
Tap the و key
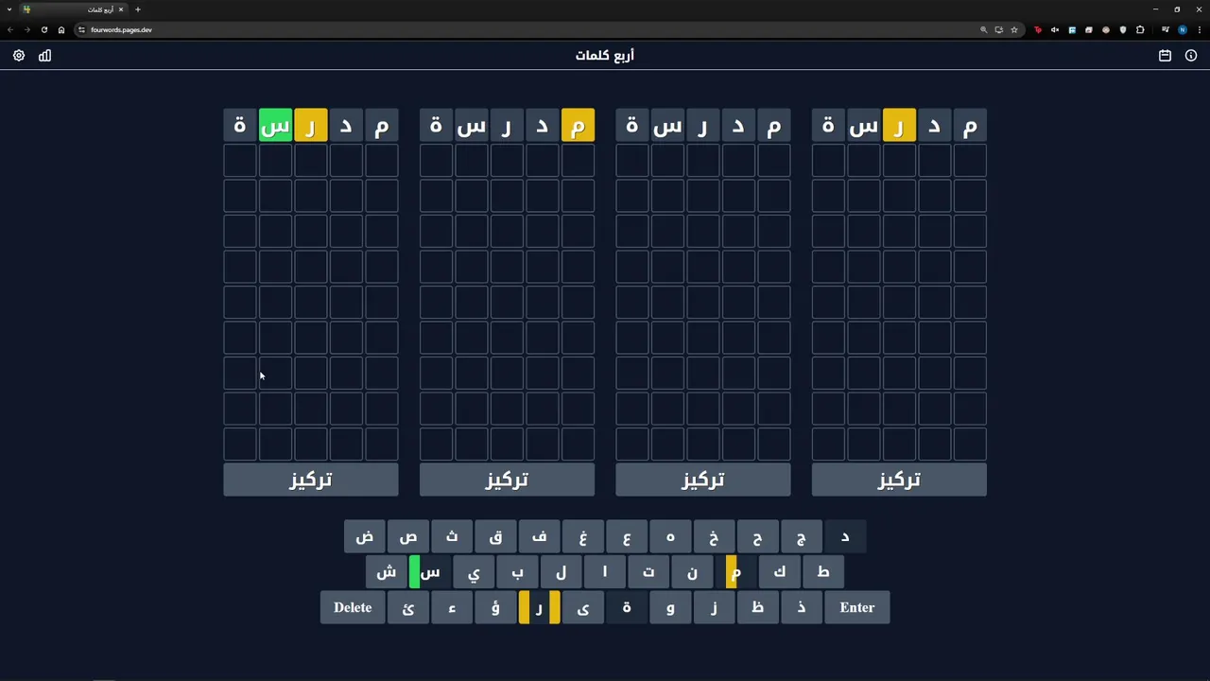pos(670,607)
